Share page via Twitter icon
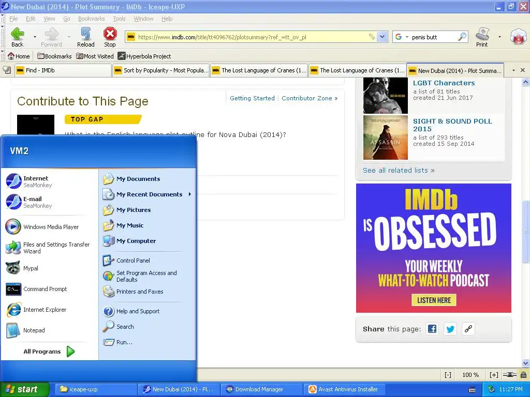Image resolution: width=530 pixels, height=397 pixels. click(450, 329)
